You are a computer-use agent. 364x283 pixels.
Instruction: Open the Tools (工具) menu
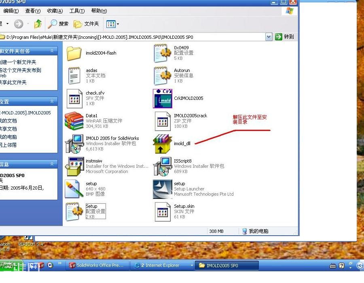77,11
